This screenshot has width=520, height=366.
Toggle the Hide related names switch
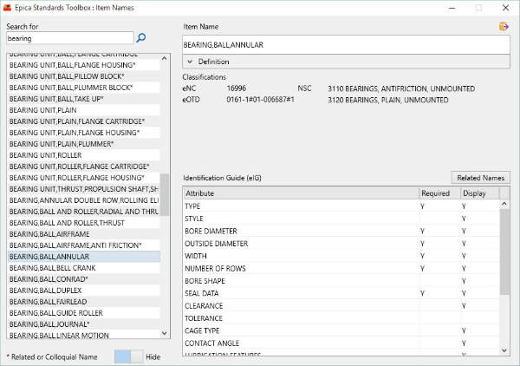pyautogui.click(x=128, y=356)
